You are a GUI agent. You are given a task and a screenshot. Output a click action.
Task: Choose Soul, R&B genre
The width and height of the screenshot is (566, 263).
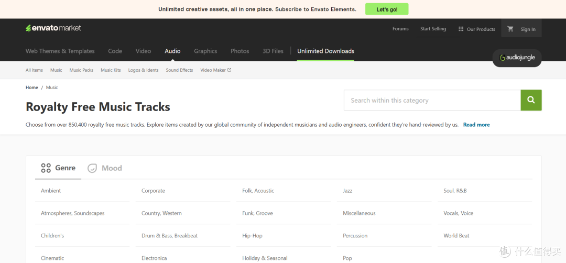click(x=455, y=191)
